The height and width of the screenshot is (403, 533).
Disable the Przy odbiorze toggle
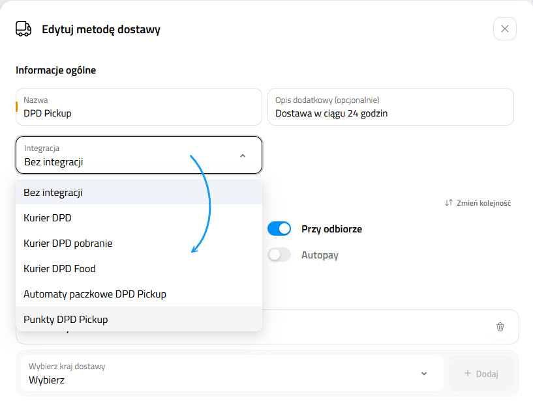[279, 229]
